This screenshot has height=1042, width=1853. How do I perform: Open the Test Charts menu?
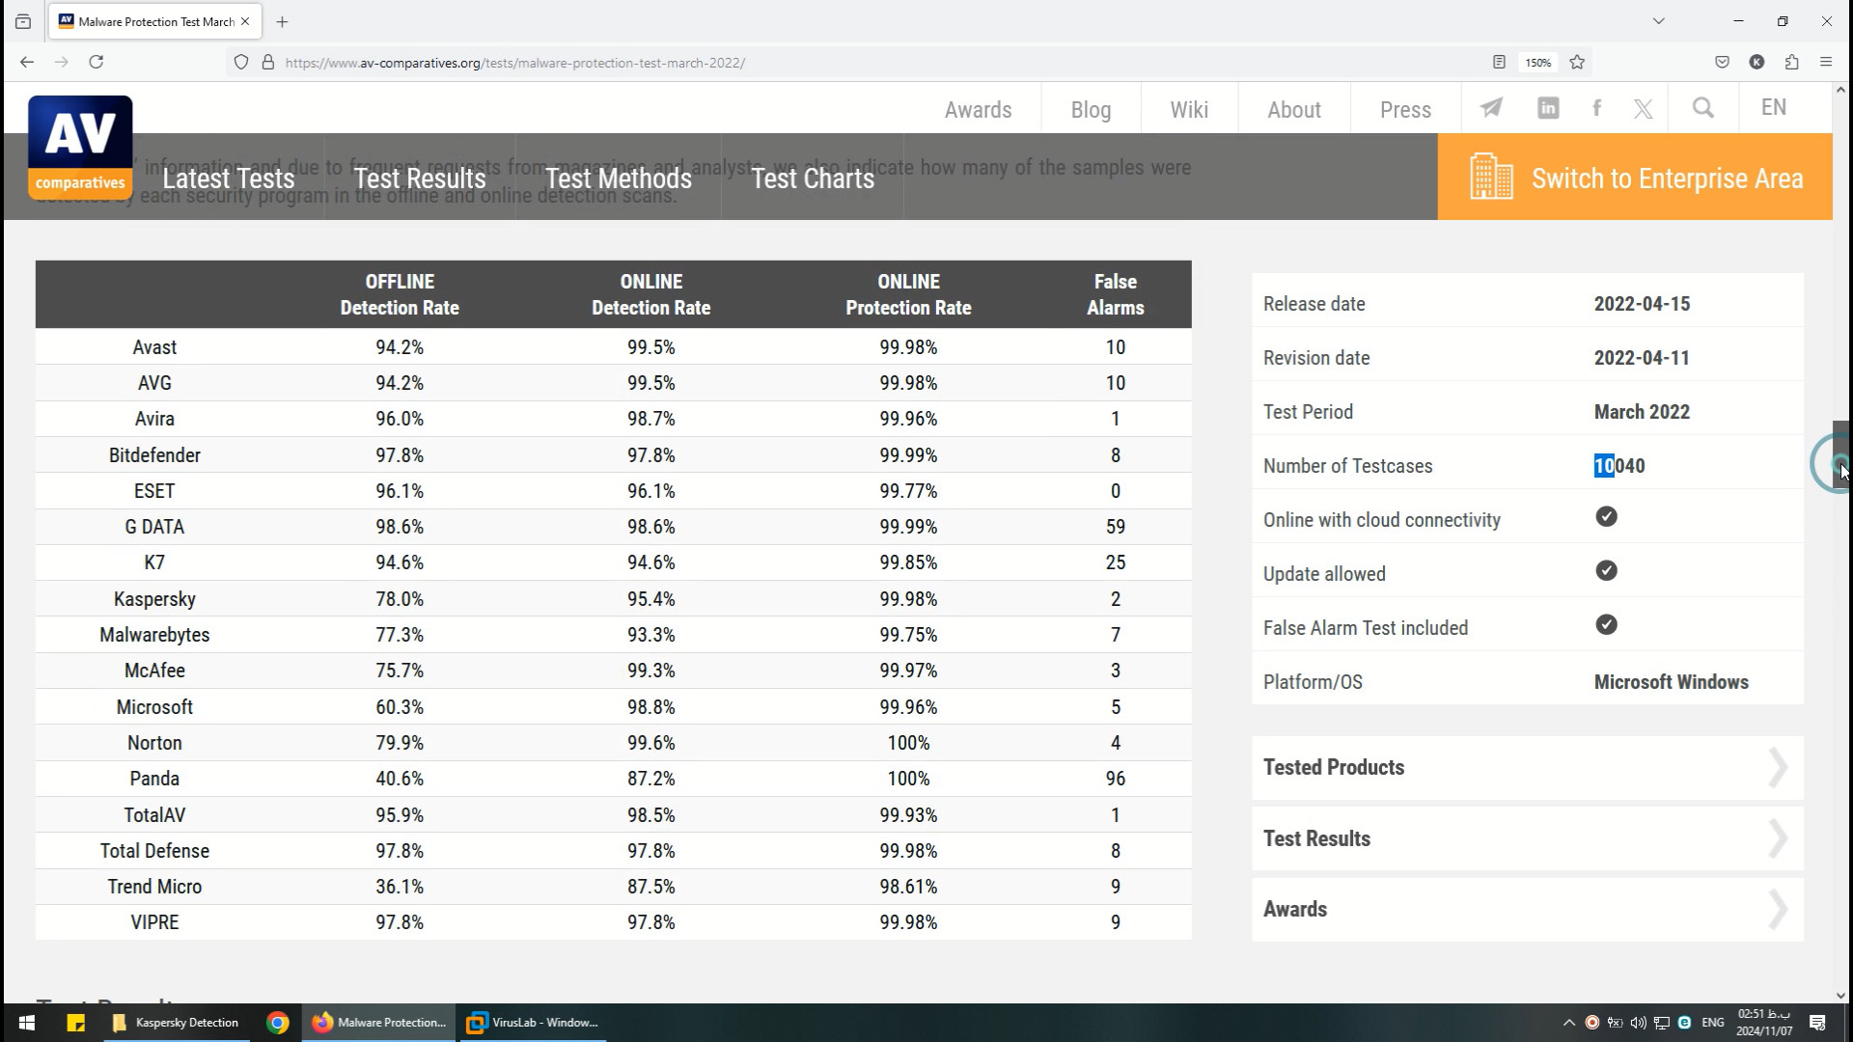point(813,178)
